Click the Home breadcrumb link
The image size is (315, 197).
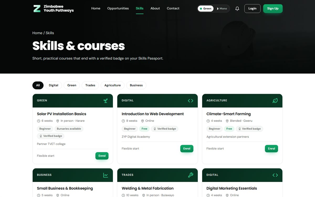(x=37, y=33)
